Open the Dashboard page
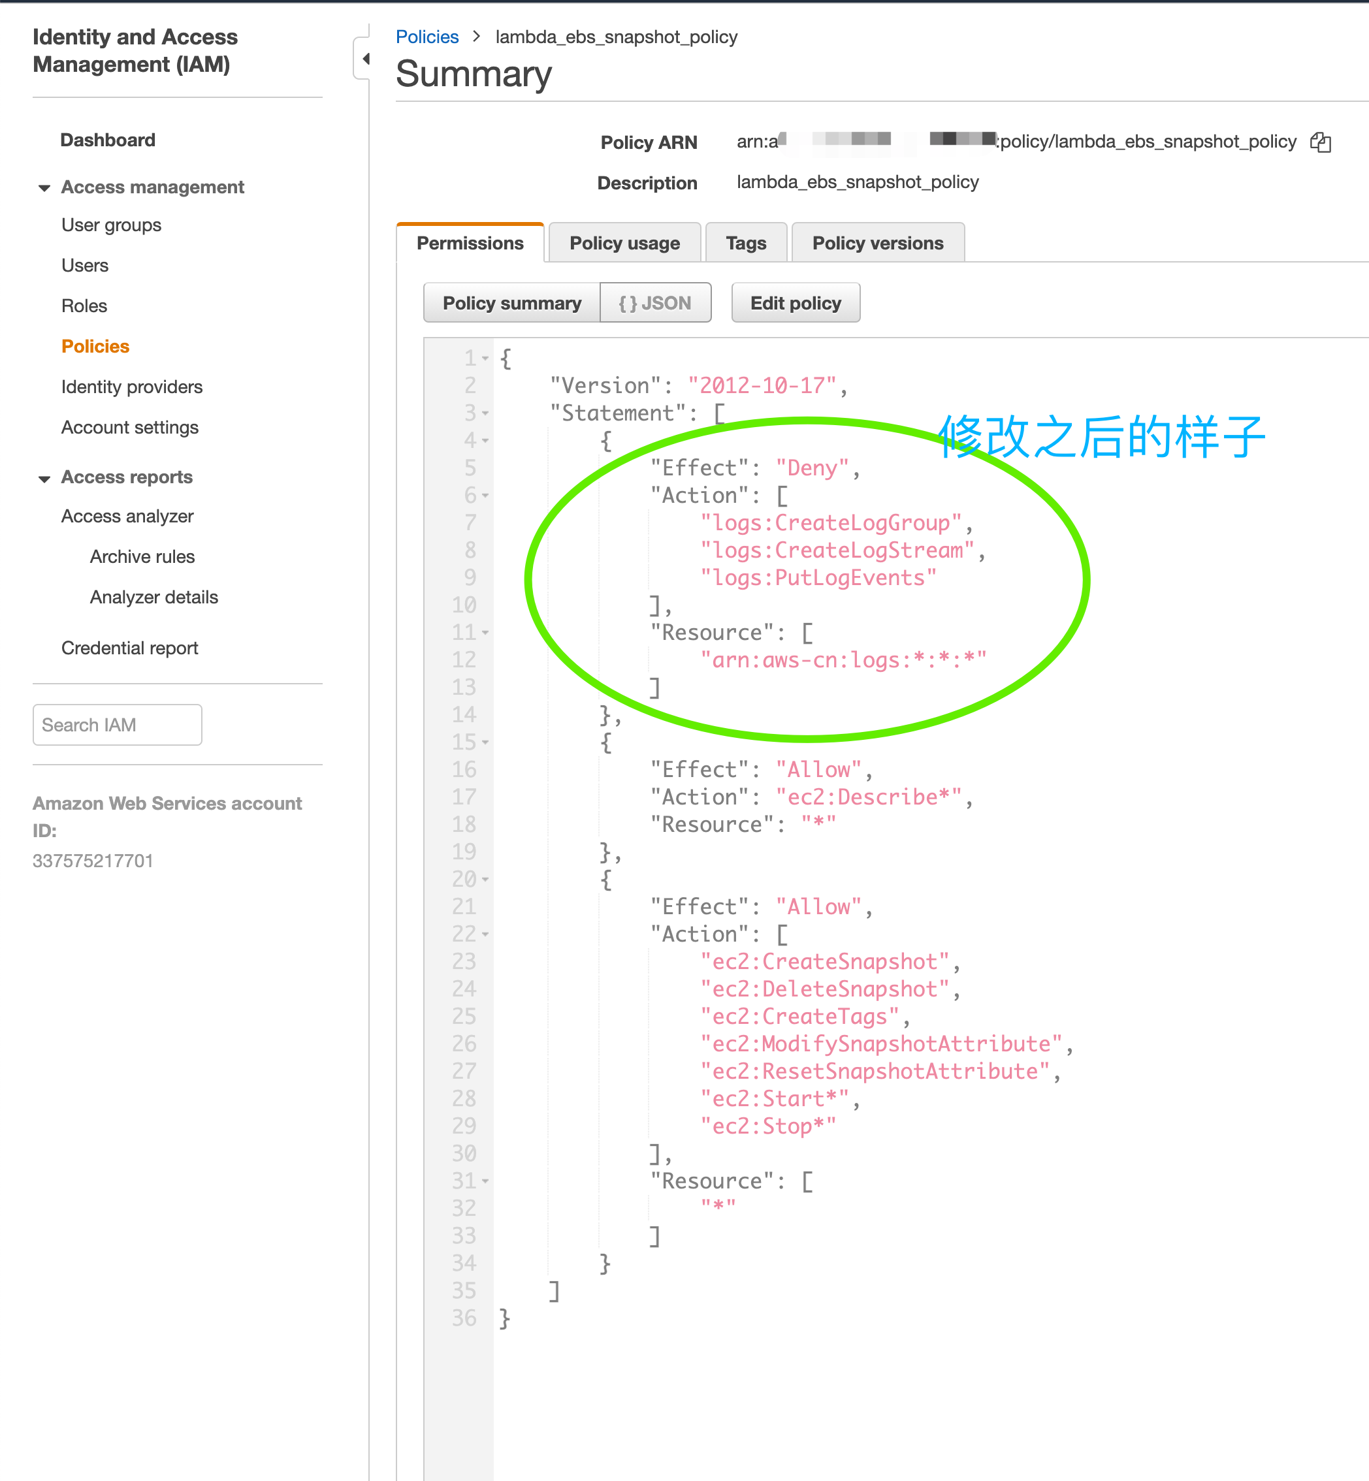Viewport: 1369px width, 1481px height. click(108, 140)
